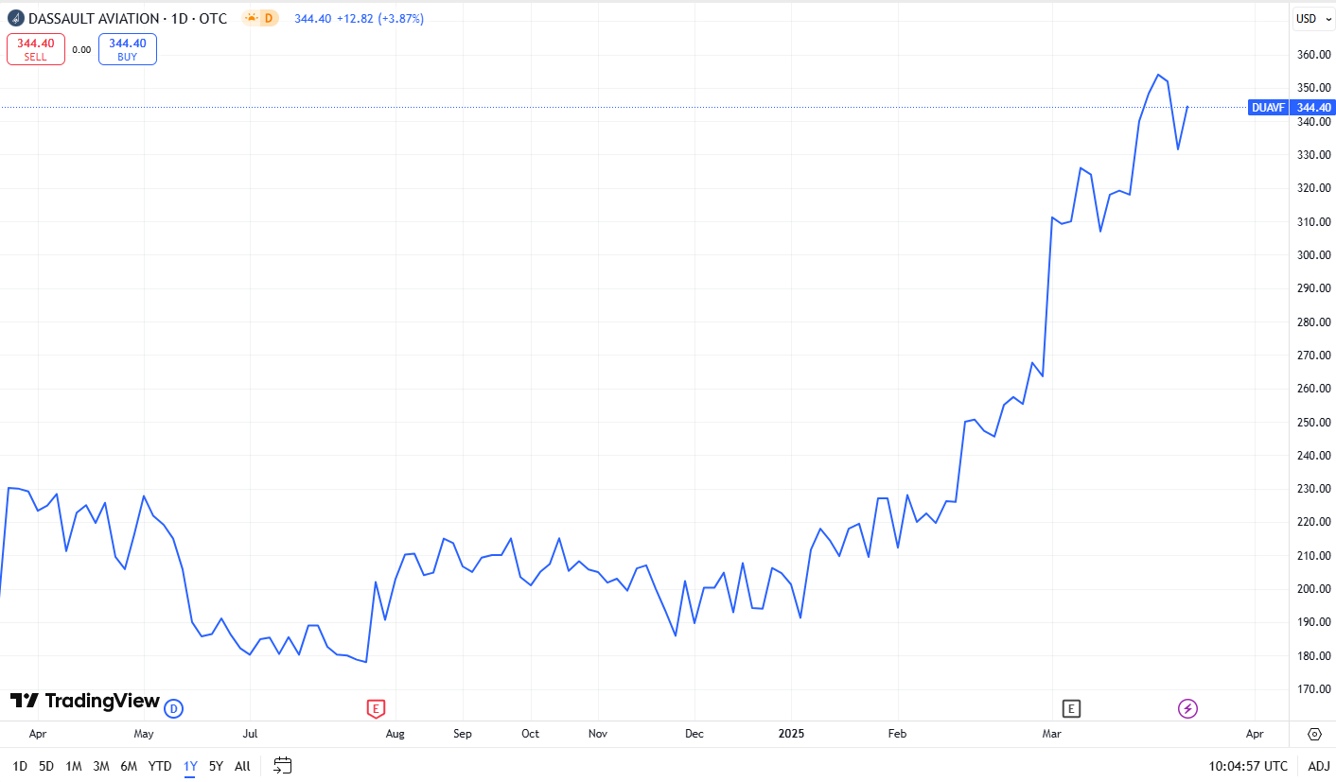Click the DUAVF price label on axis
The height and width of the screenshot is (782, 1336).
(1268, 108)
